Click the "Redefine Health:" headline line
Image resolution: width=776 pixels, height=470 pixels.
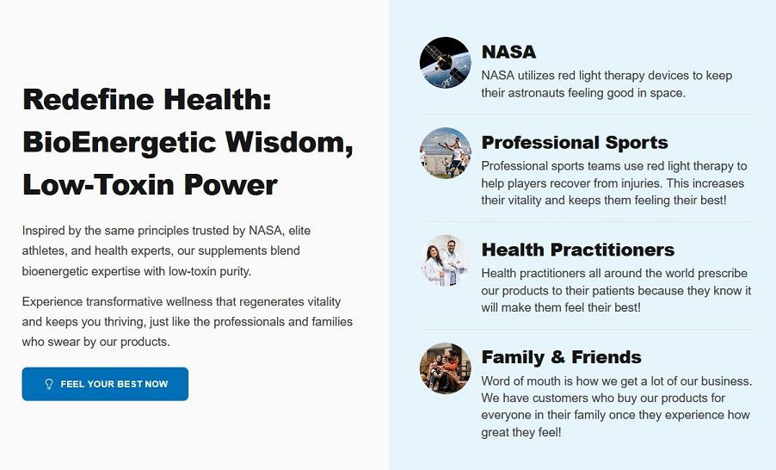point(147,100)
